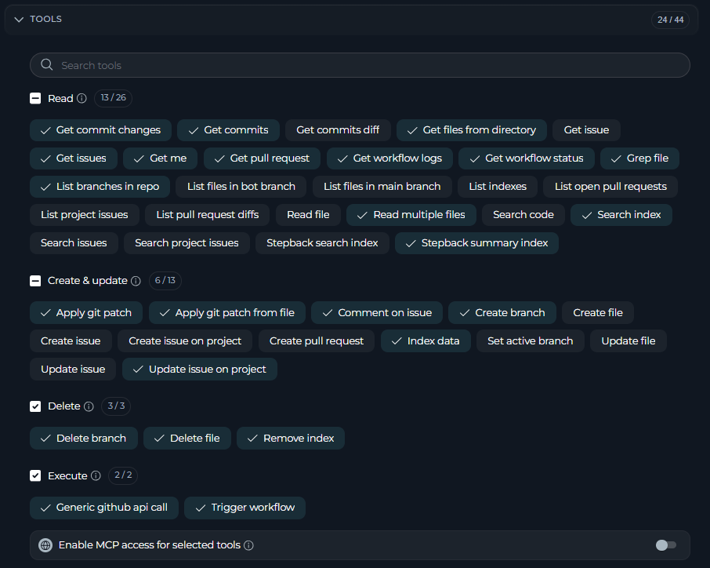Deselect the Get commits tool
Viewport: 710px width, 568px height.
[228, 130]
